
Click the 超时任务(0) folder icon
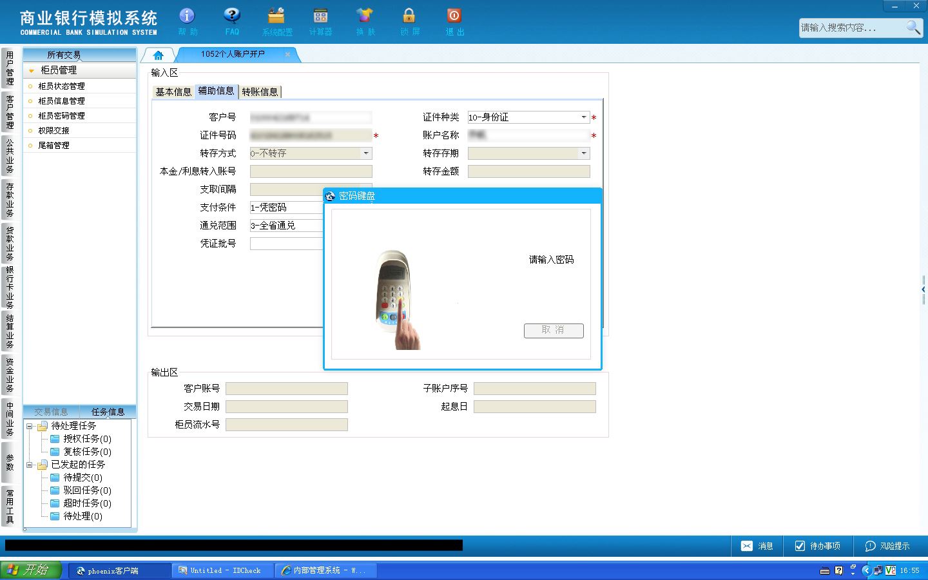point(55,503)
